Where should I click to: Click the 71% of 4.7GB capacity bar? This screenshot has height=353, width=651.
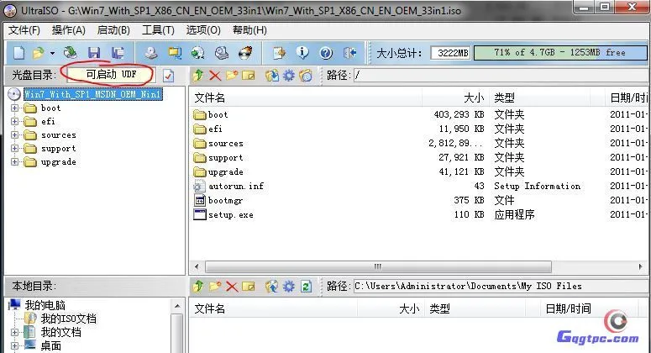click(x=560, y=53)
